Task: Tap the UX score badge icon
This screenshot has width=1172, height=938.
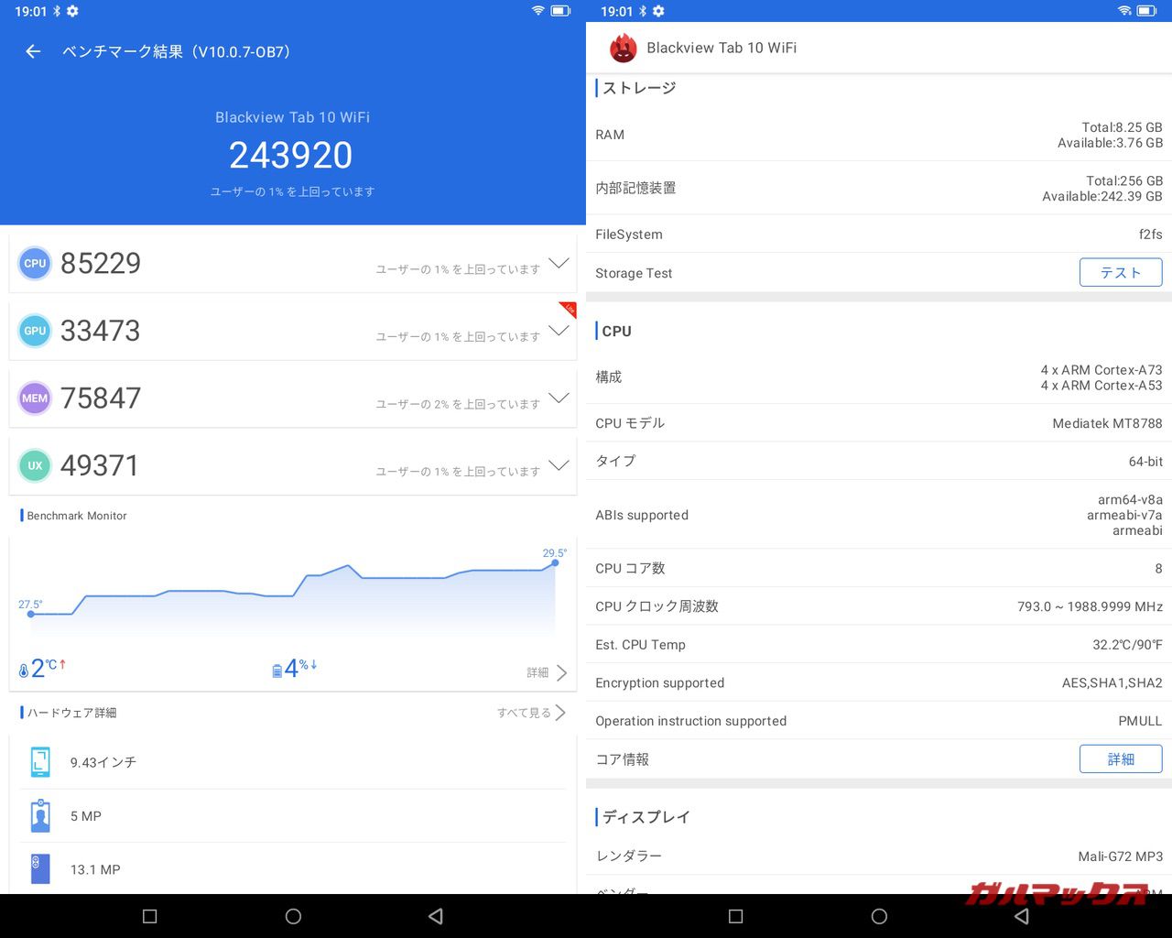Action: [35, 465]
